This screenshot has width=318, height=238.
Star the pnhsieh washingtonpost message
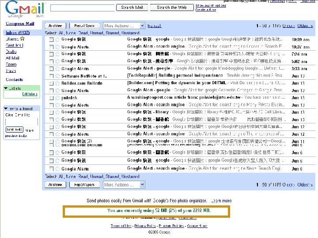[57, 98]
